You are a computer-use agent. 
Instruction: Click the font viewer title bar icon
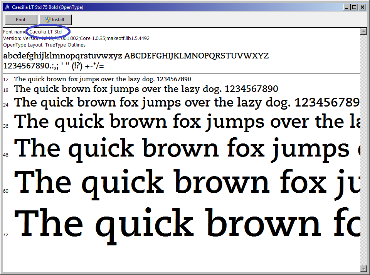point(7,7)
